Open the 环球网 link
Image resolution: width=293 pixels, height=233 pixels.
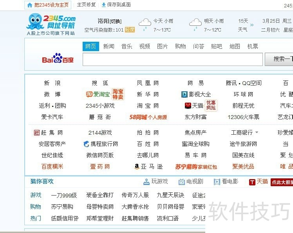coord(243,94)
